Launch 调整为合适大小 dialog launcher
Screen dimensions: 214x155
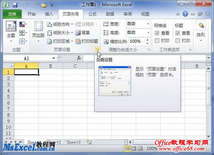(149, 50)
